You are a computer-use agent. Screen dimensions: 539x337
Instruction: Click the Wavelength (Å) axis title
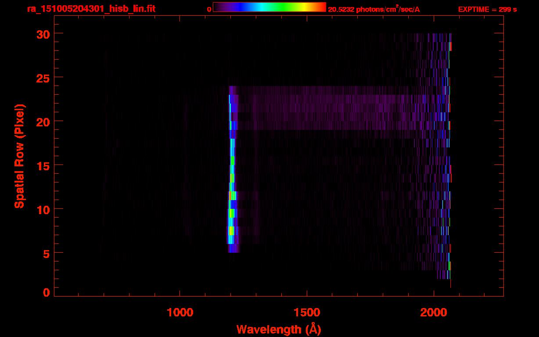tap(279, 329)
